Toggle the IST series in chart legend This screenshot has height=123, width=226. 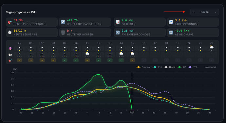[181, 67]
